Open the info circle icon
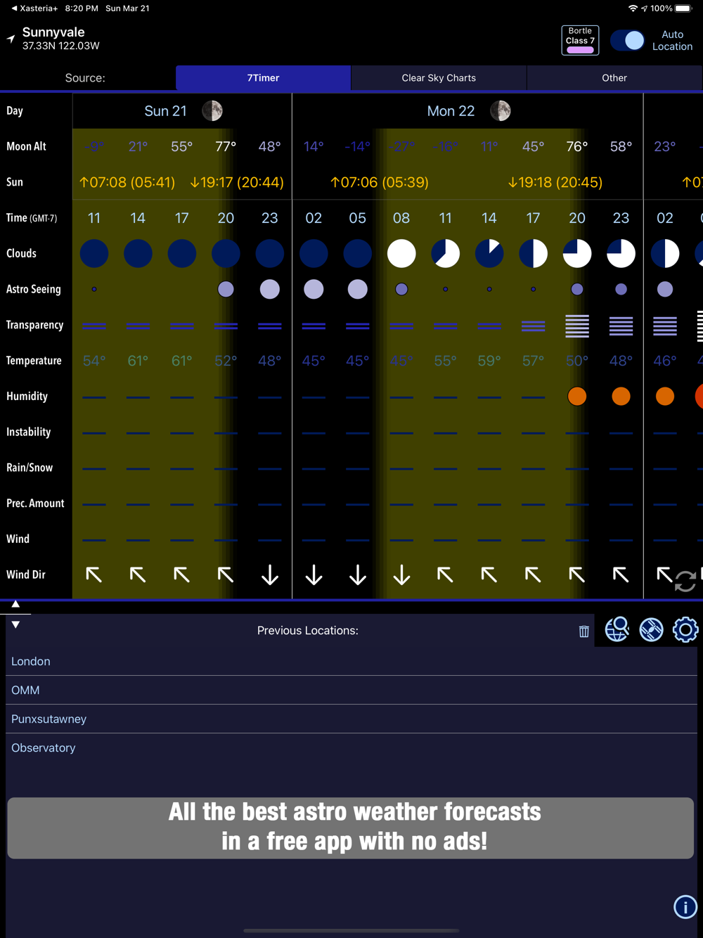This screenshot has width=703, height=938. click(x=685, y=907)
